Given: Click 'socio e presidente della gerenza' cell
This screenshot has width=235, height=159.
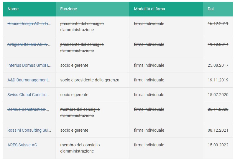Looking at the screenshot, I should click(90, 80).
